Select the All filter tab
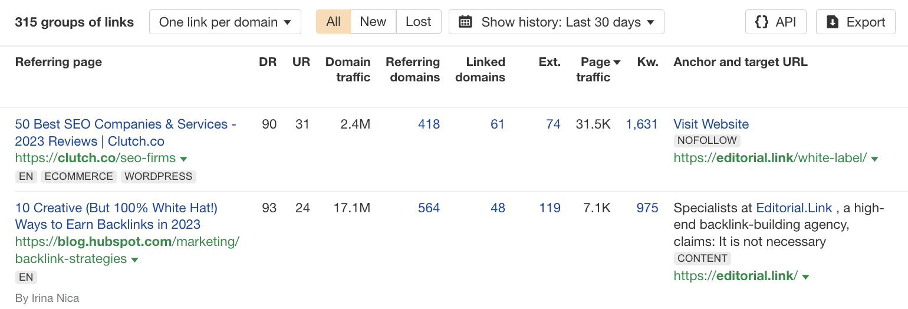This screenshot has width=908, height=309. 333,22
